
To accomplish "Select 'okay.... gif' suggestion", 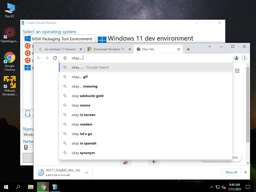I will coord(146,77).
